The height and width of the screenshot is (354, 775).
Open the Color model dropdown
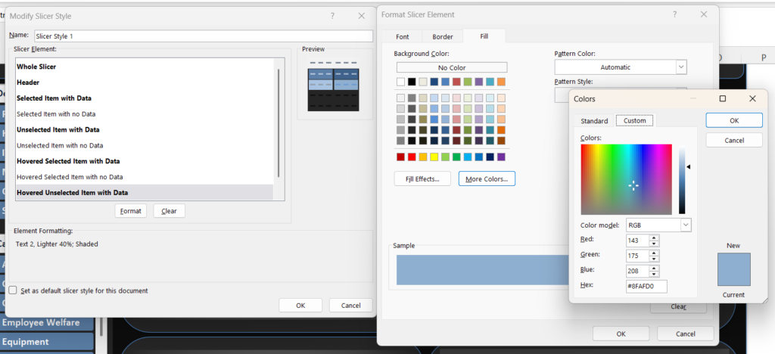point(658,225)
